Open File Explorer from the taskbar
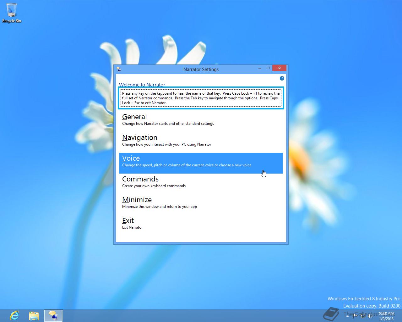 [x=34, y=315]
